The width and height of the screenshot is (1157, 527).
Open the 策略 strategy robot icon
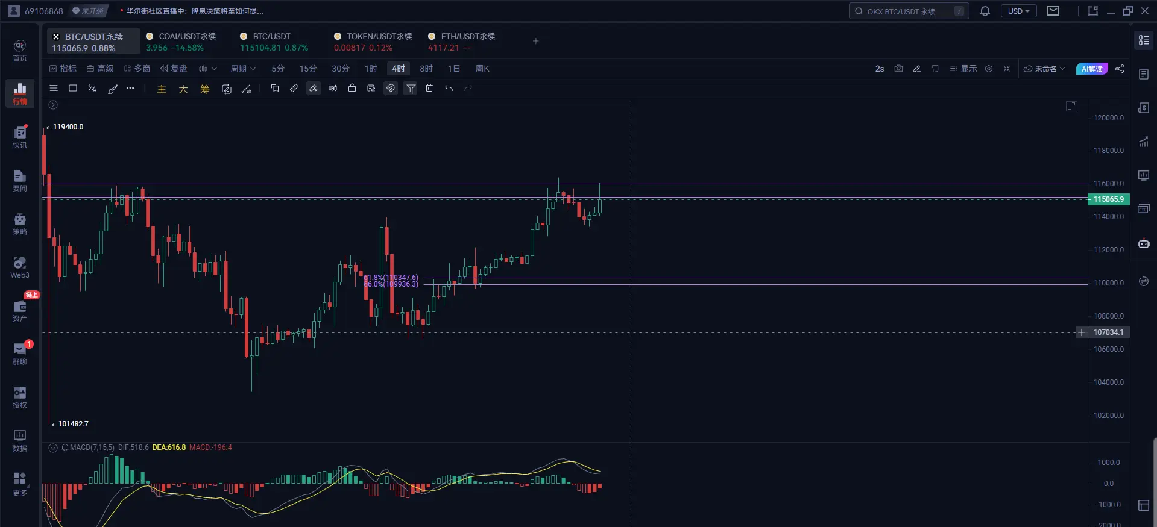pyautogui.click(x=20, y=223)
